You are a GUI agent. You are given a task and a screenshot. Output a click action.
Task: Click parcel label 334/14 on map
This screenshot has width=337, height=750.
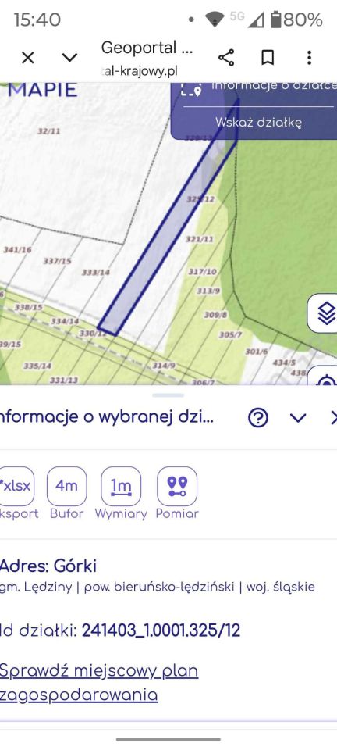click(x=65, y=321)
